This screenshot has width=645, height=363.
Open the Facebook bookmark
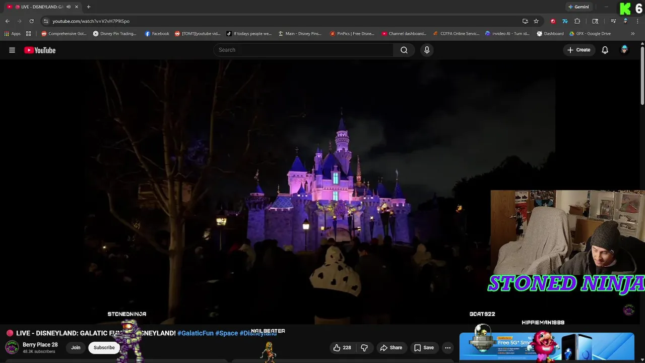(x=157, y=34)
